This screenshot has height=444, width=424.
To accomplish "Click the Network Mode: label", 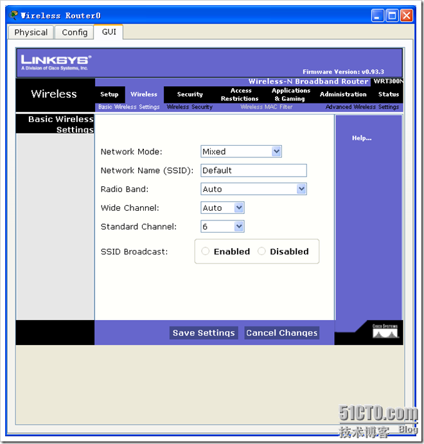I will [x=131, y=152].
